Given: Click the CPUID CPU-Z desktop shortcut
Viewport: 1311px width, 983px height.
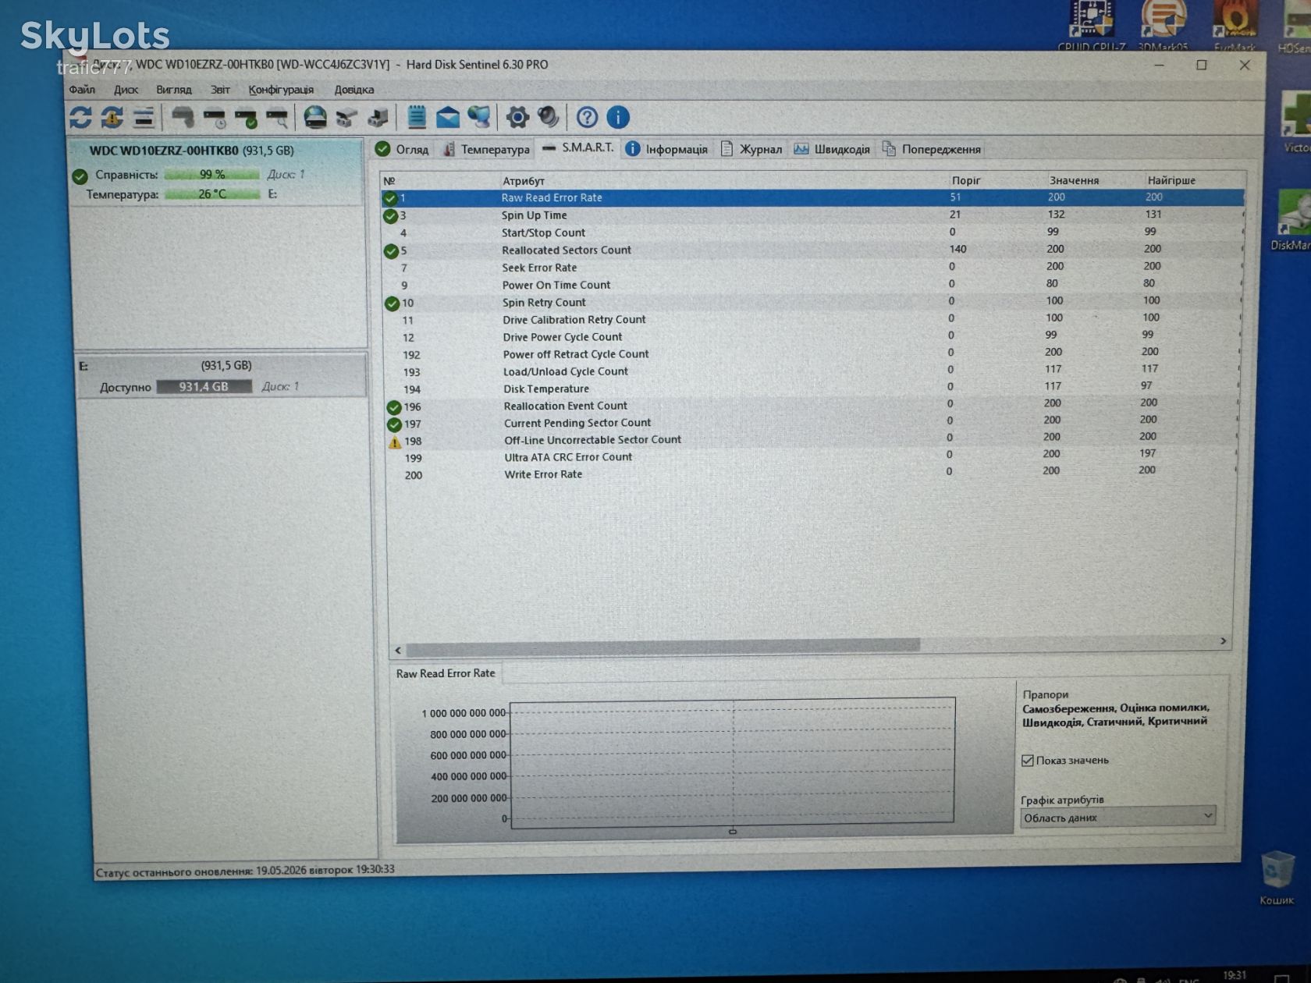Looking at the screenshot, I should [x=1091, y=26].
